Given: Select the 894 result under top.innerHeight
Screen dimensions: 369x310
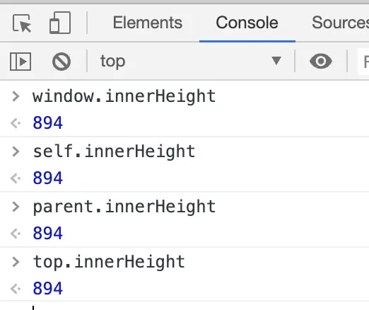Looking at the screenshot, I should pyautogui.click(x=48, y=289).
